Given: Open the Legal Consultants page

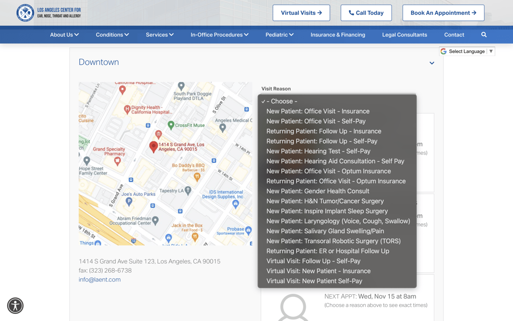Looking at the screenshot, I should (x=404, y=35).
